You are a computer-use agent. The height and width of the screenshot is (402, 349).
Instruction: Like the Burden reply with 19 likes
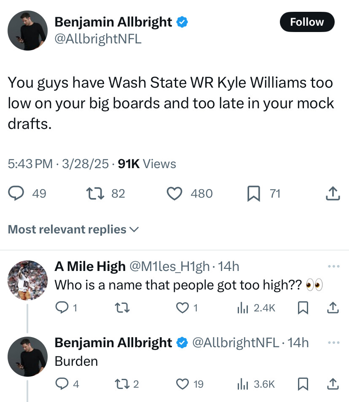(182, 384)
